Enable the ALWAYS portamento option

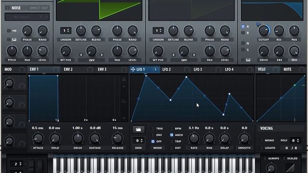tap(265, 158)
